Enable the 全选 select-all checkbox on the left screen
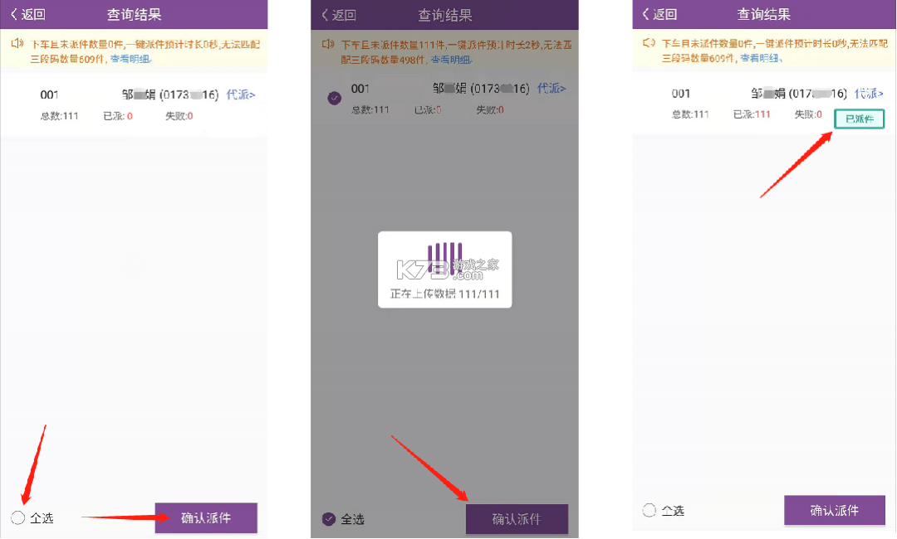Viewport: 897px width, 539px height. (17, 517)
